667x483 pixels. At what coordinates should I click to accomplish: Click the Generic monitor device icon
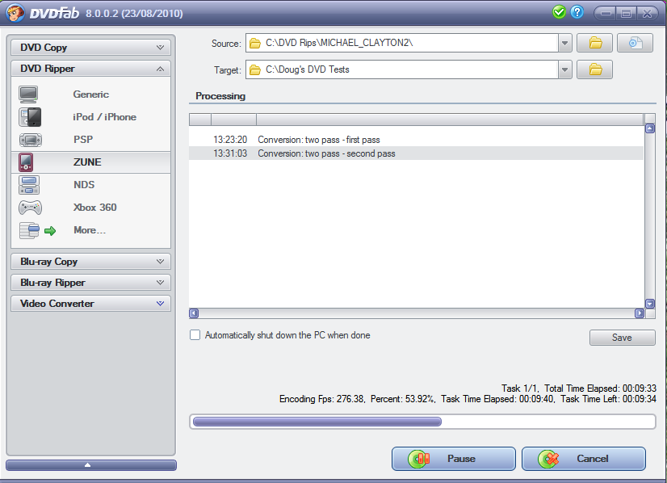[x=28, y=94]
